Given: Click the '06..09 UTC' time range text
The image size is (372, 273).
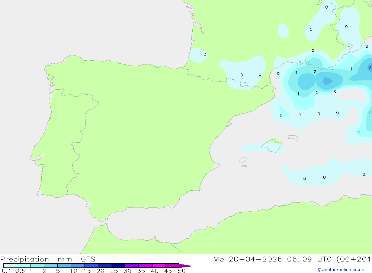Looking at the screenshot, I should coord(310,259).
